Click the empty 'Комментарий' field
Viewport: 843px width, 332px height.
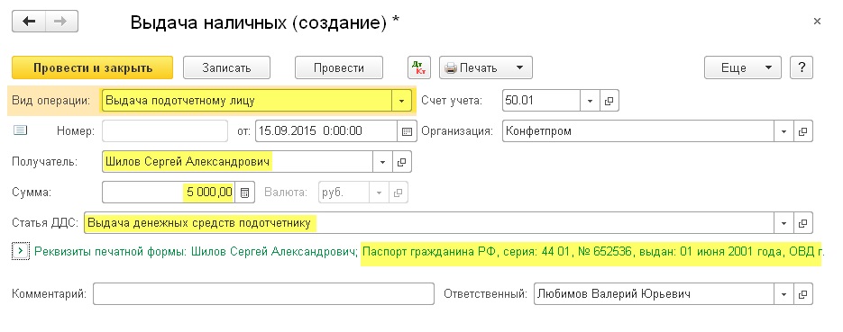[263, 294]
